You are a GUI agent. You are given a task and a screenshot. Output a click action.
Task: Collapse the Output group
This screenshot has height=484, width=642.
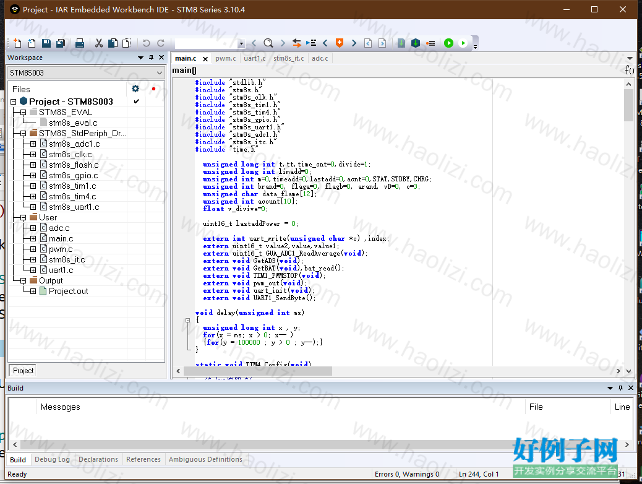click(23, 281)
